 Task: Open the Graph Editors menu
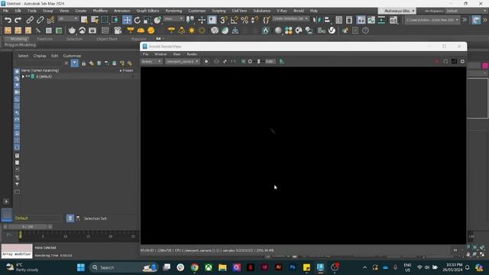click(x=147, y=11)
